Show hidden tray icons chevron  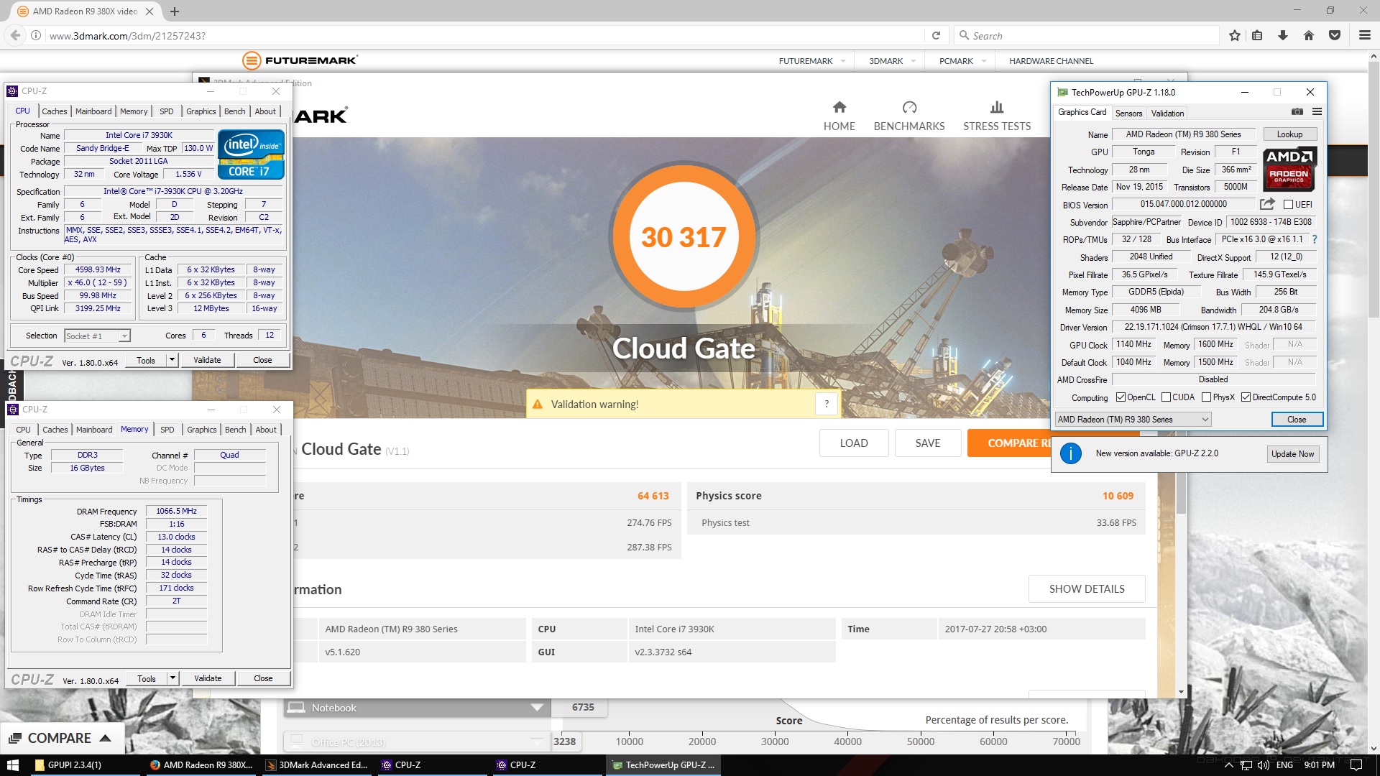[x=1228, y=765]
